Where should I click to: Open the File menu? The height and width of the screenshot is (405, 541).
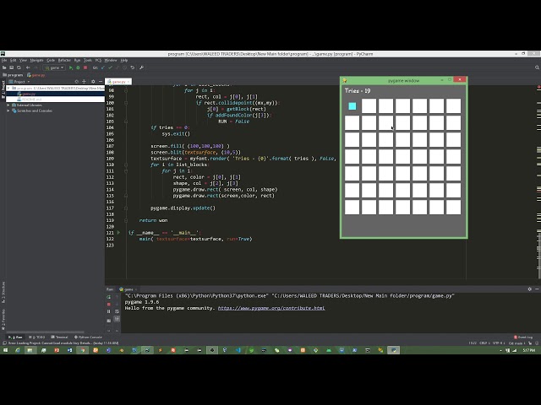pos(4,60)
